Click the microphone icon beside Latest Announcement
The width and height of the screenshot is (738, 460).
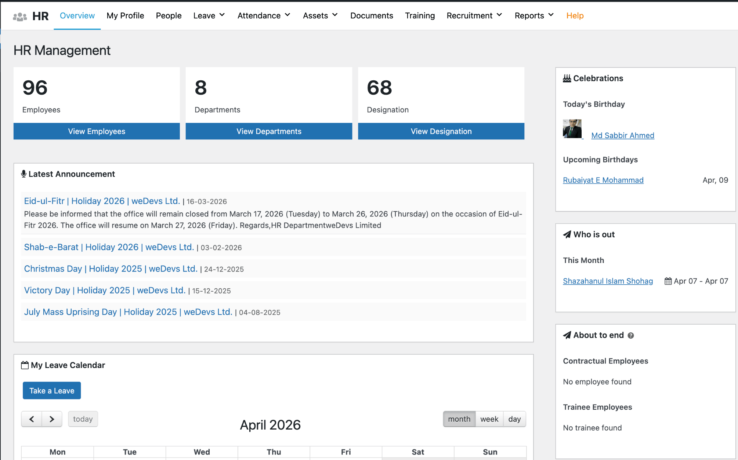(23, 174)
